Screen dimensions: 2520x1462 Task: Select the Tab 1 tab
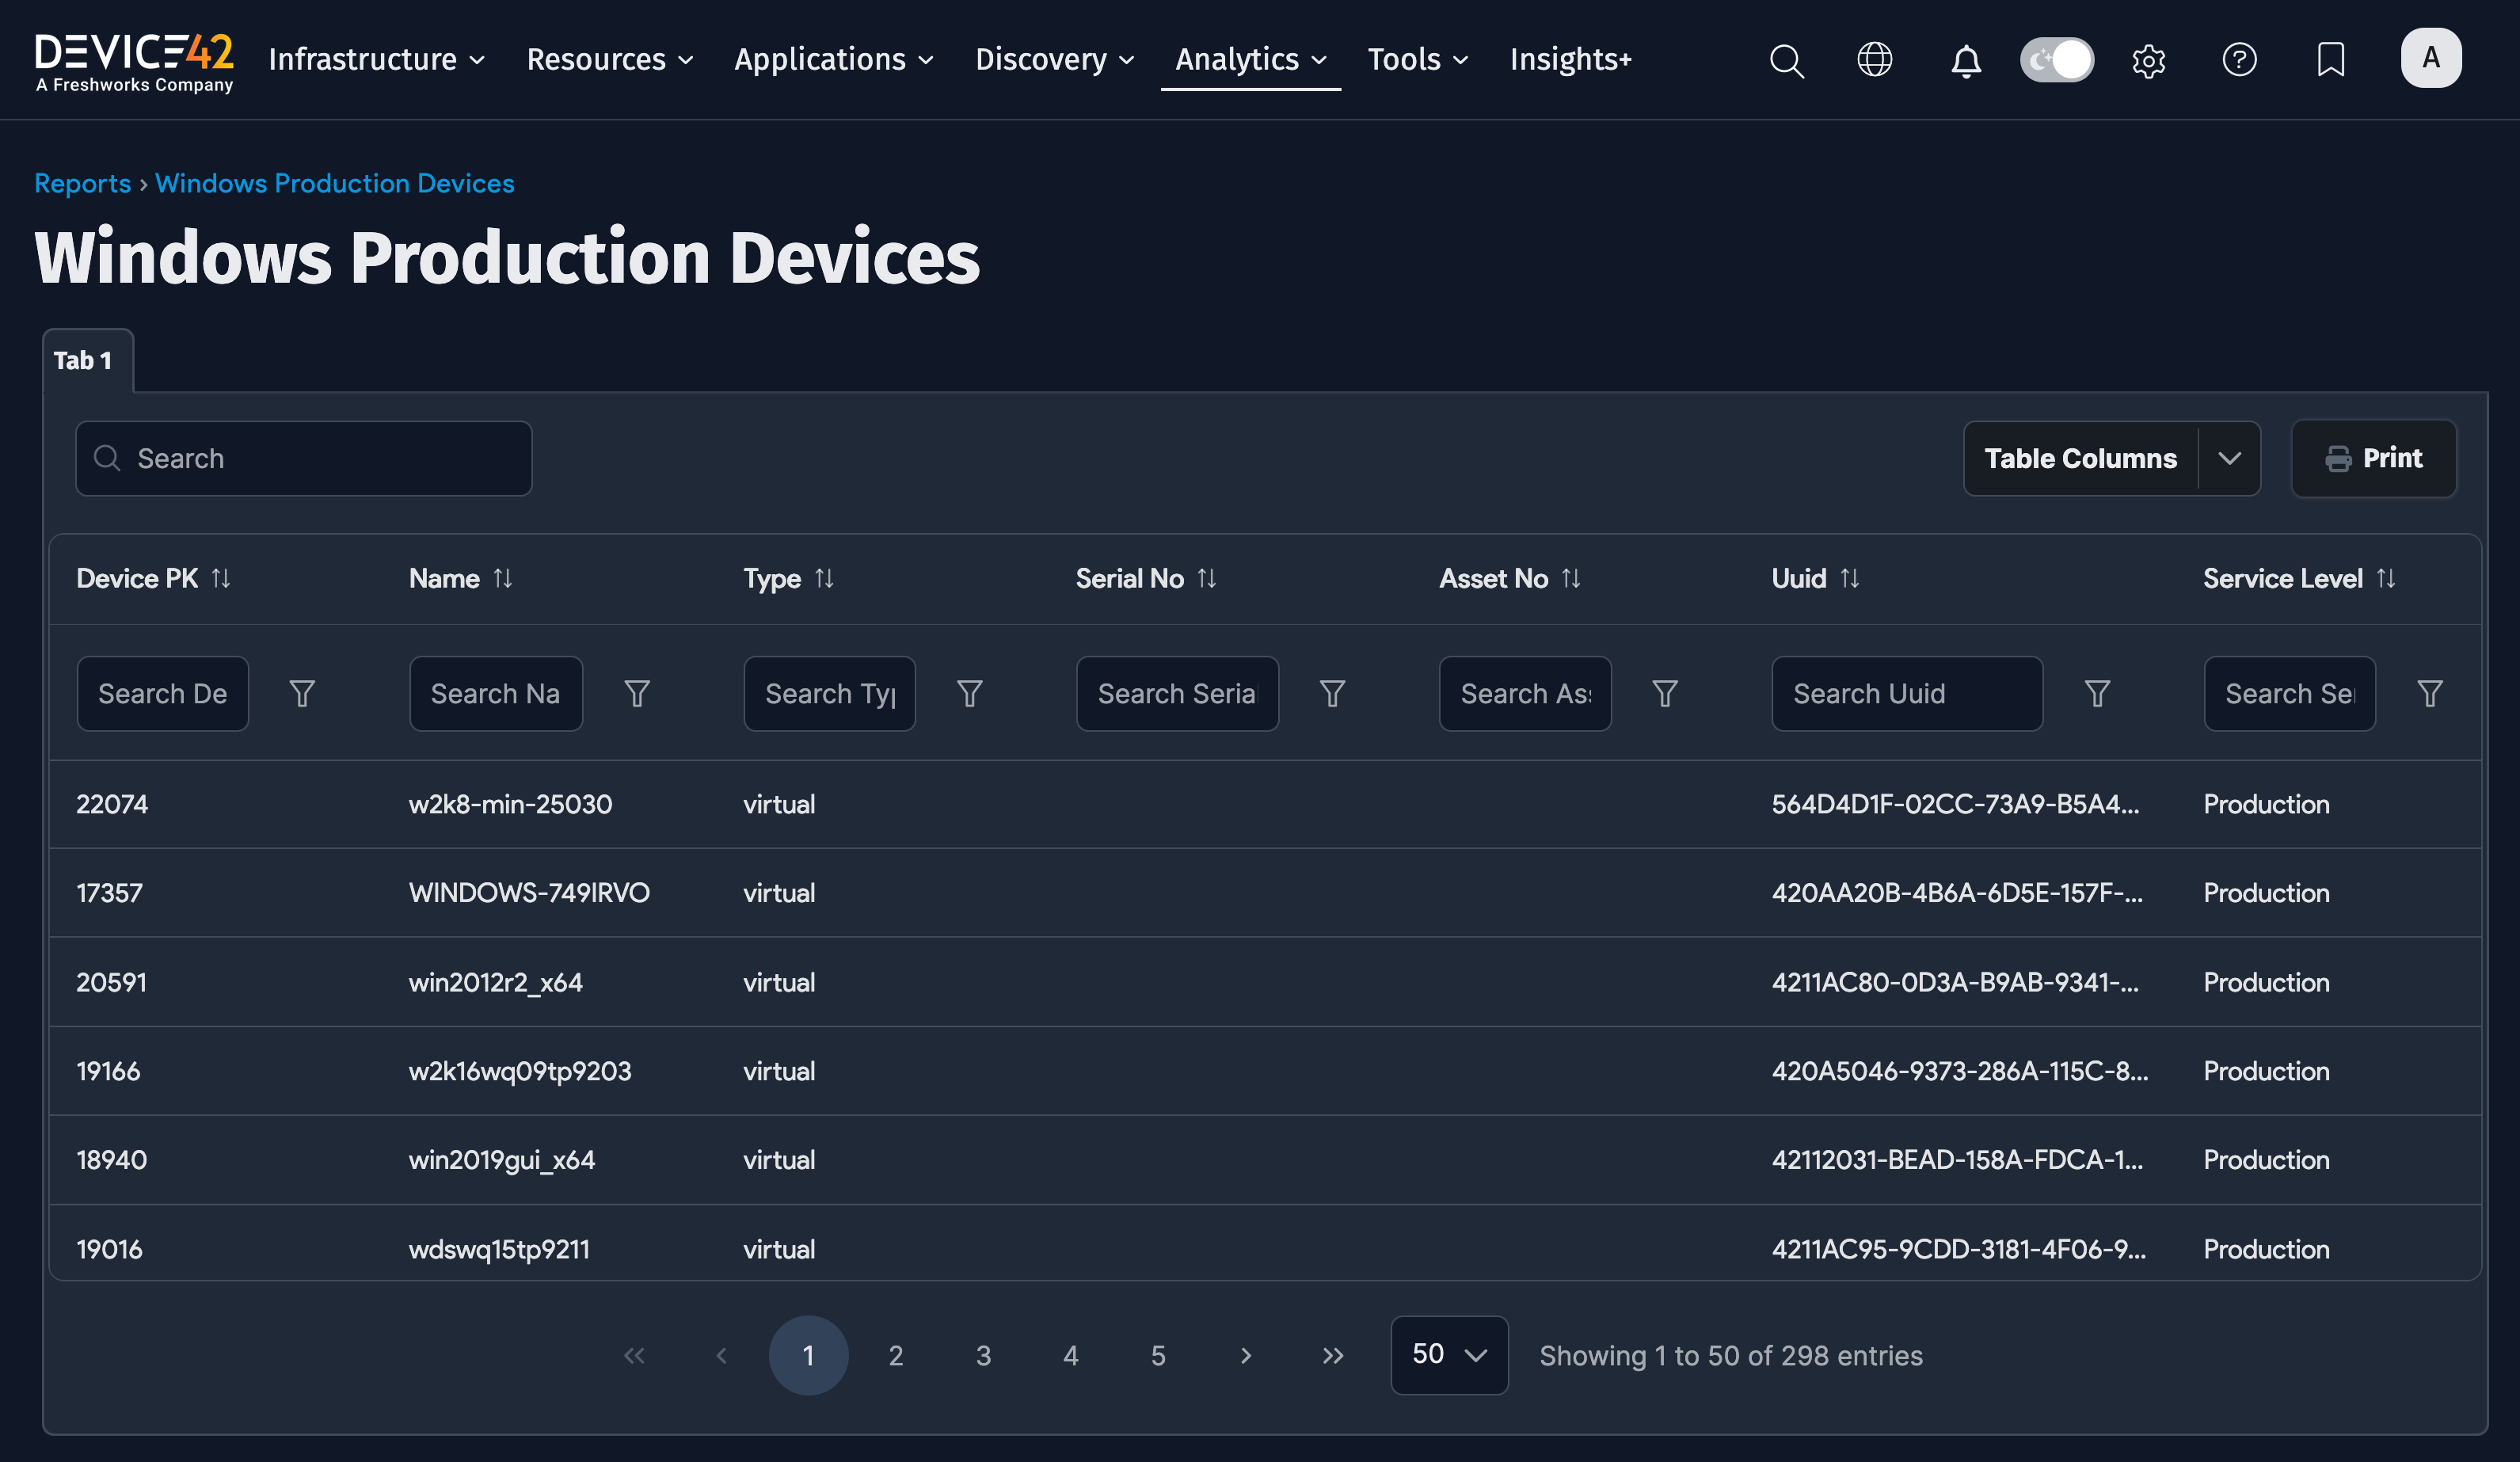pos(86,360)
